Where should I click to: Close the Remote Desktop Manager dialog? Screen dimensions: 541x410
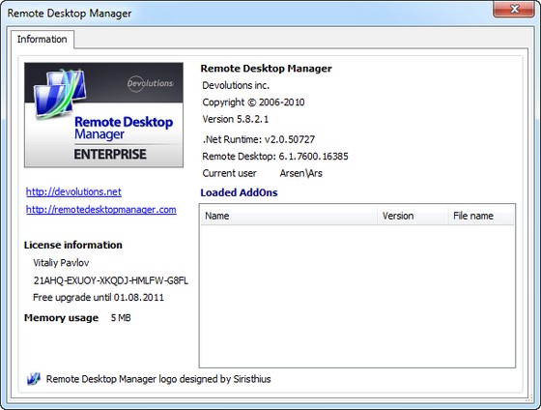514,9
